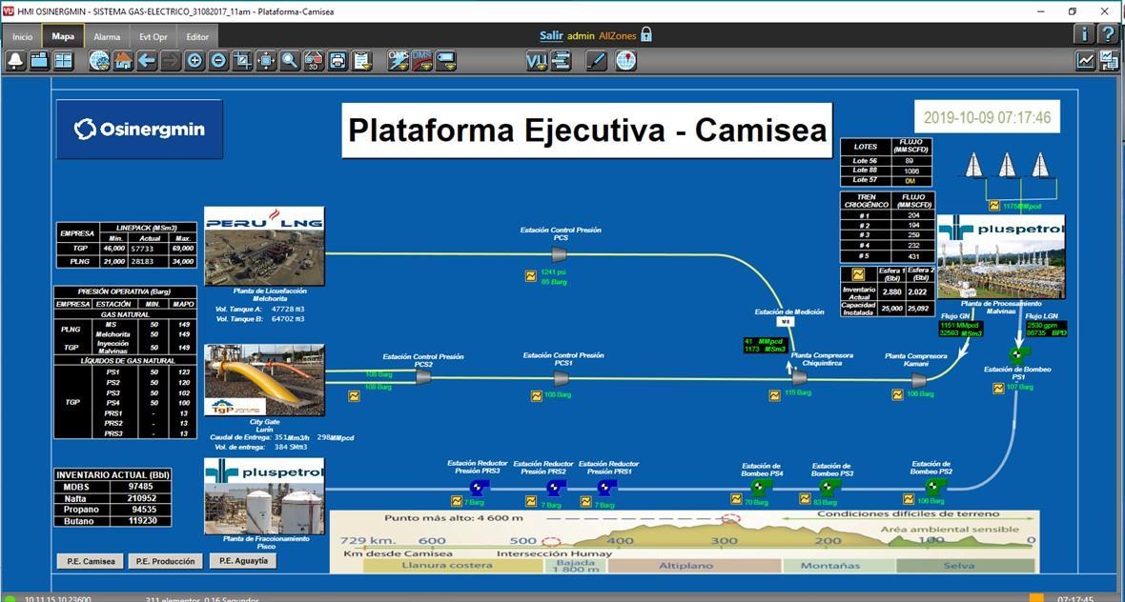Image resolution: width=1125 pixels, height=602 pixels.
Task: Open the tag label dropdown icon
Action: pos(445,61)
